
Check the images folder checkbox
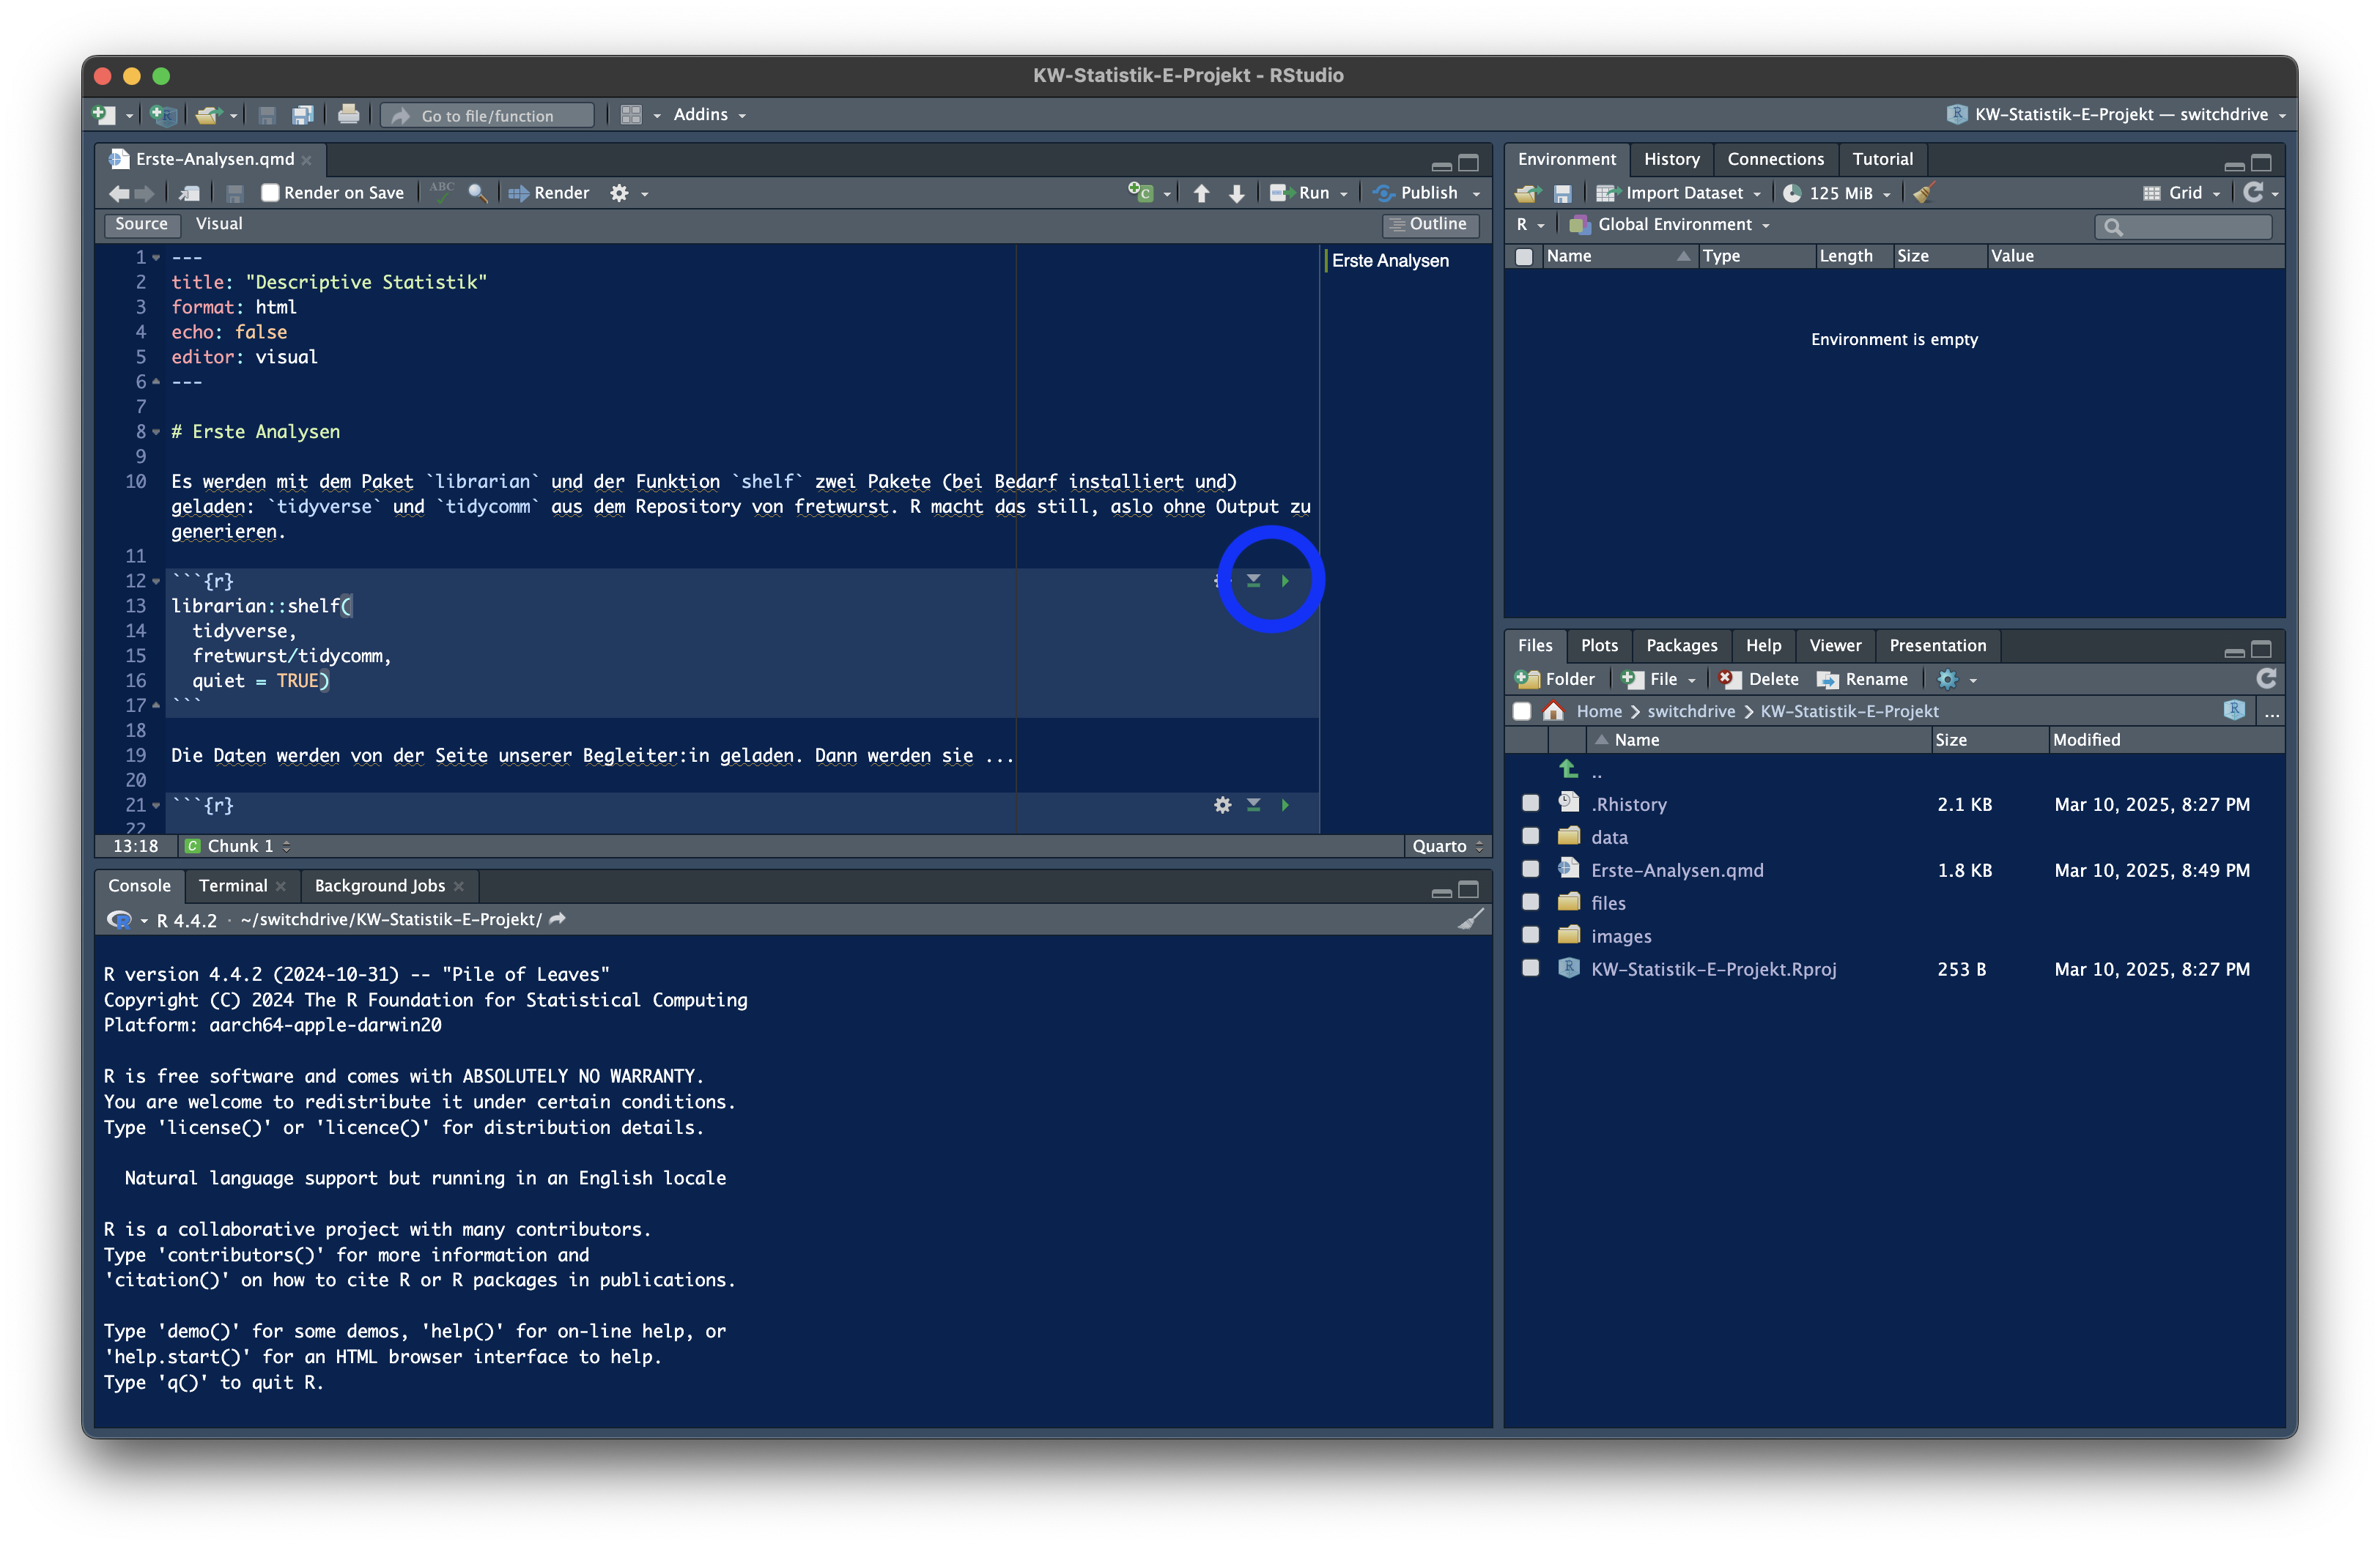click(x=1530, y=935)
